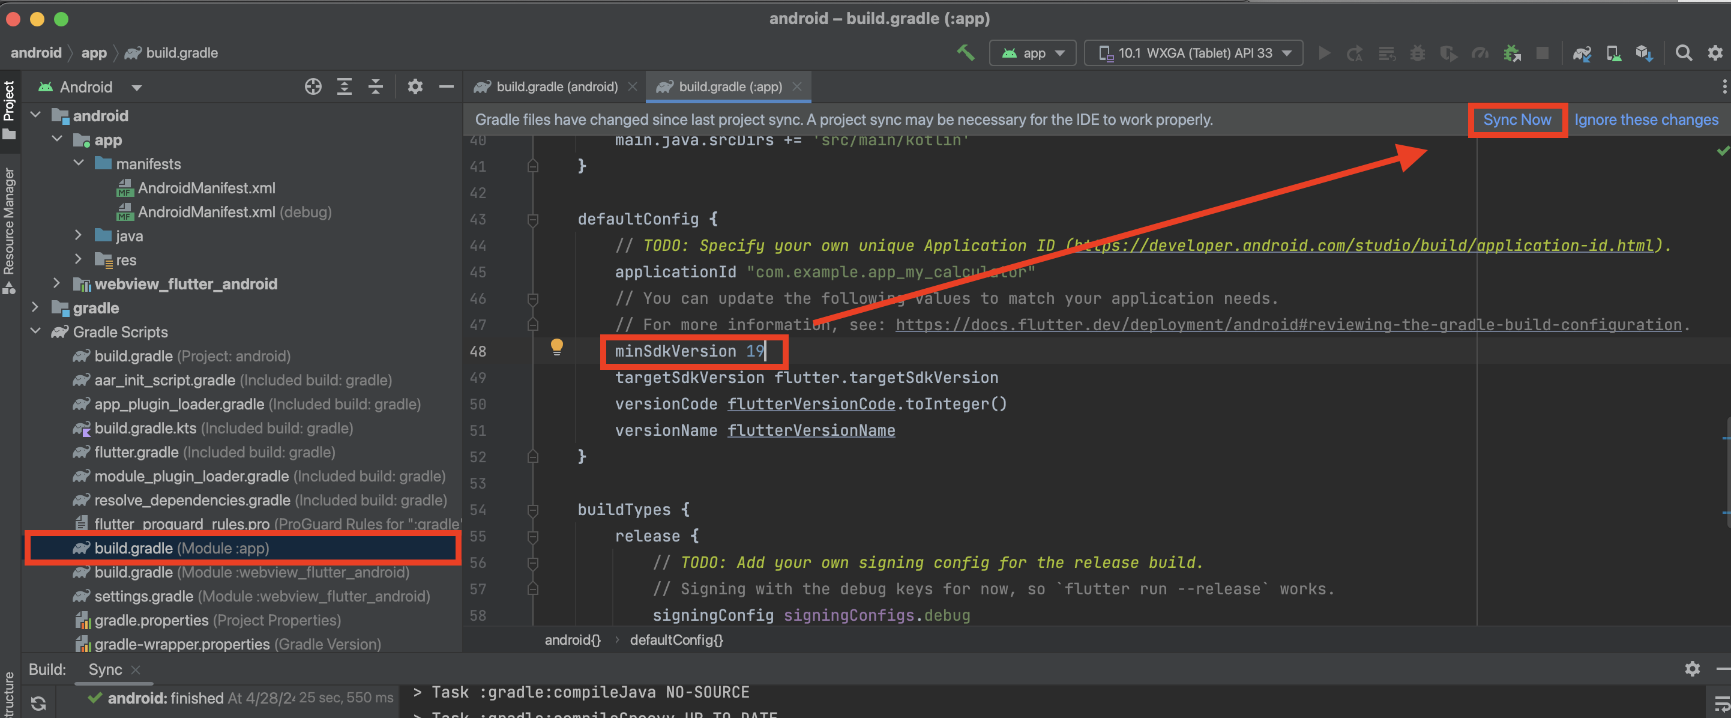
Task: Click the Search Everywhere magnifier icon
Action: [1684, 52]
